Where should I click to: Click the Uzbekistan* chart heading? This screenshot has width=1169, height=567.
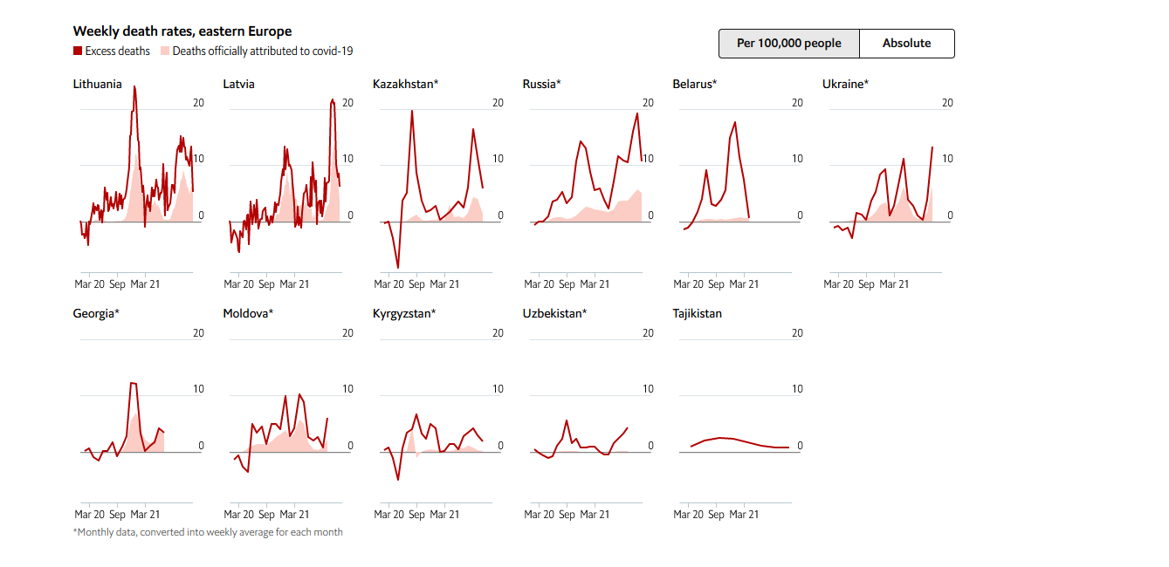(554, 313)
